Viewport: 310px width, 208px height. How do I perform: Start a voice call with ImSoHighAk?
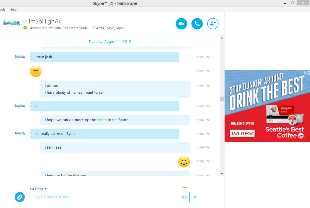coord(197,24)
